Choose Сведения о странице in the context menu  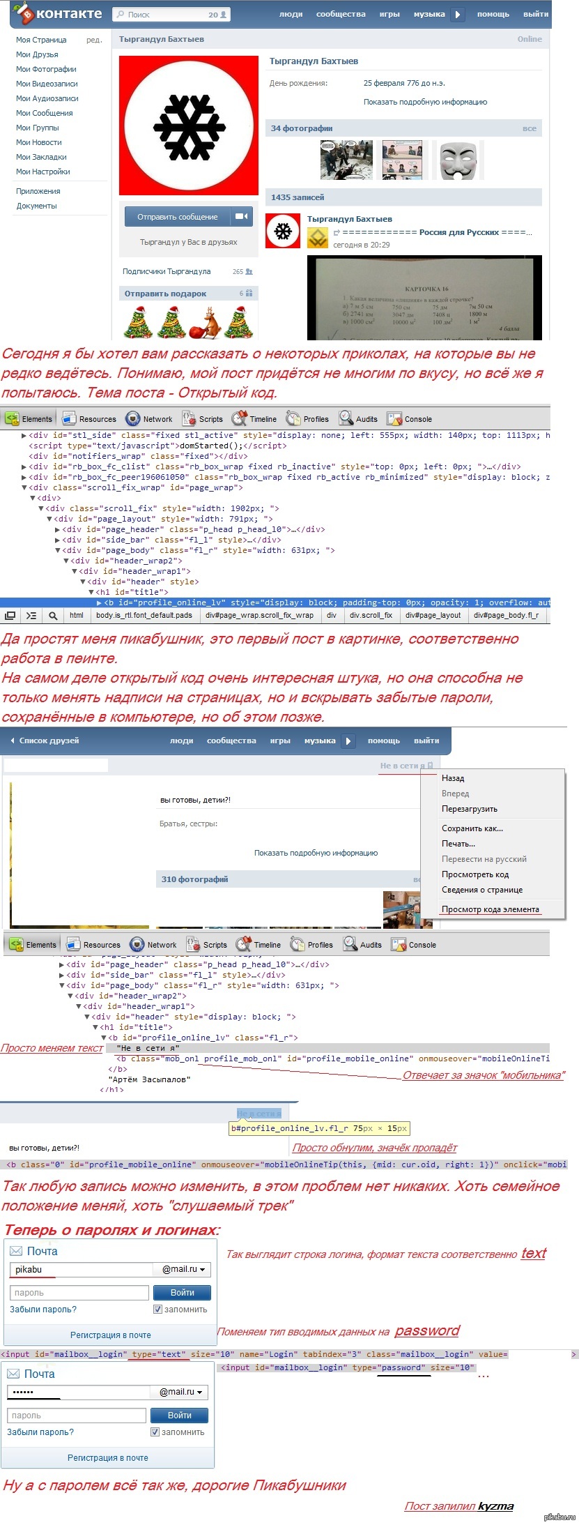(482, 890)
